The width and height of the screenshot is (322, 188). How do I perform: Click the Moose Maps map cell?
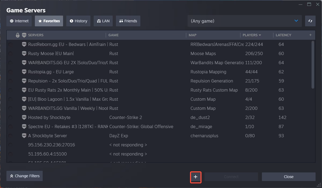[x=203, y=53]
